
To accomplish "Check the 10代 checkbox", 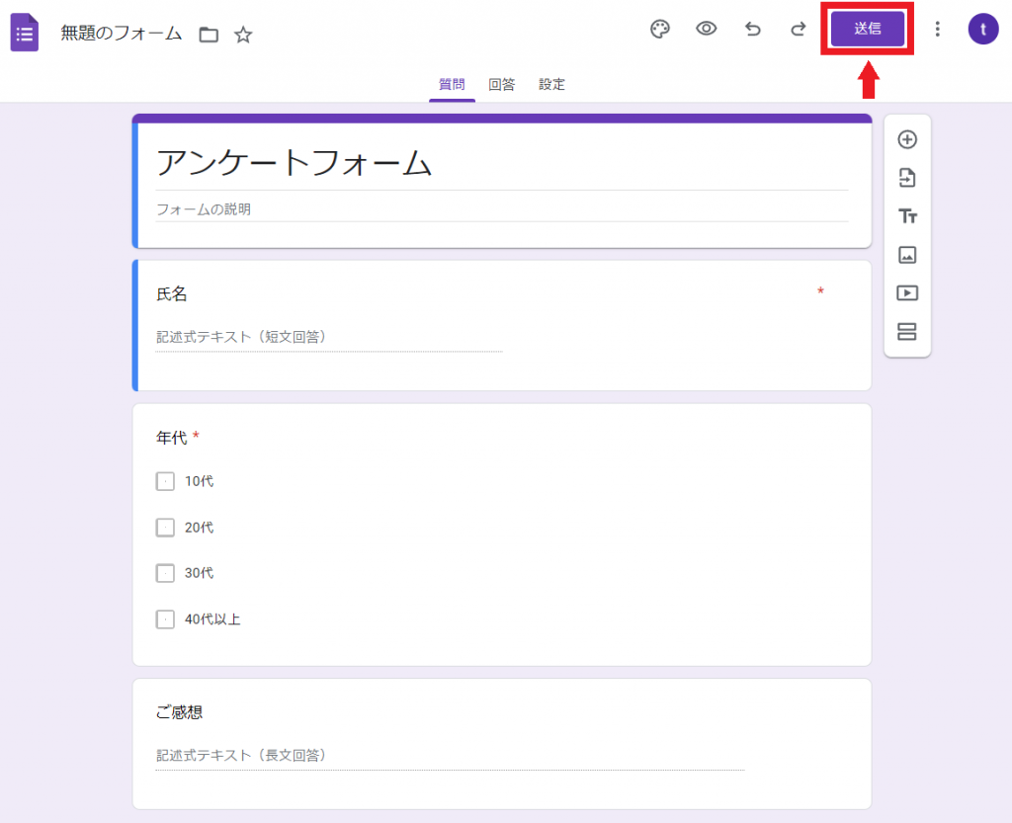I will [165, 481].
